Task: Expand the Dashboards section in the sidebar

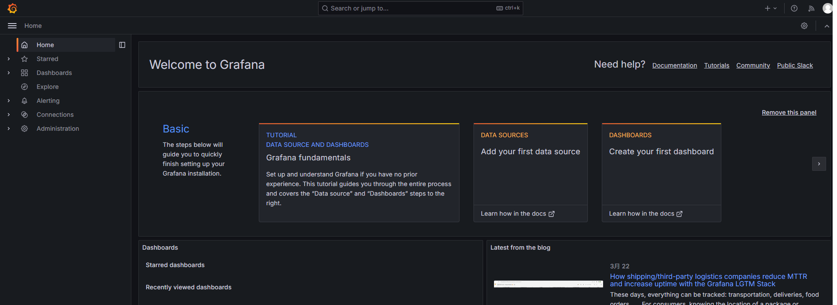Action: pyautogui.click(x=9, y=73)
